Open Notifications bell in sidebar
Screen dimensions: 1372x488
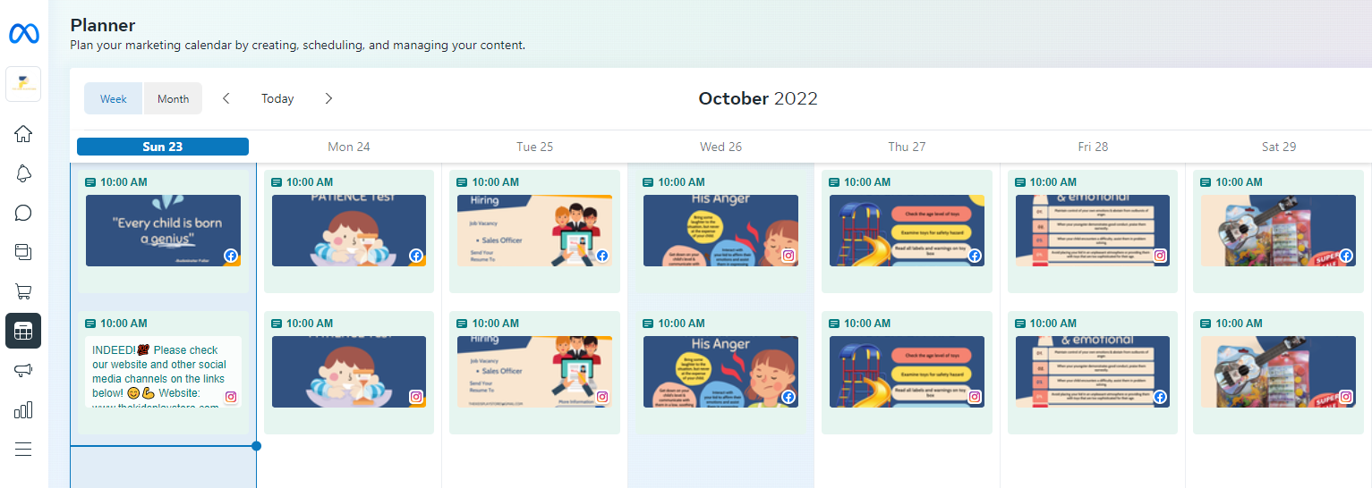(x=23, y=173)
